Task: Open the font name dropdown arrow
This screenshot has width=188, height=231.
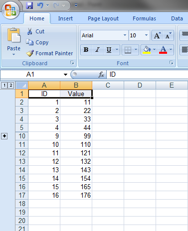Action: tap(125, 35)
